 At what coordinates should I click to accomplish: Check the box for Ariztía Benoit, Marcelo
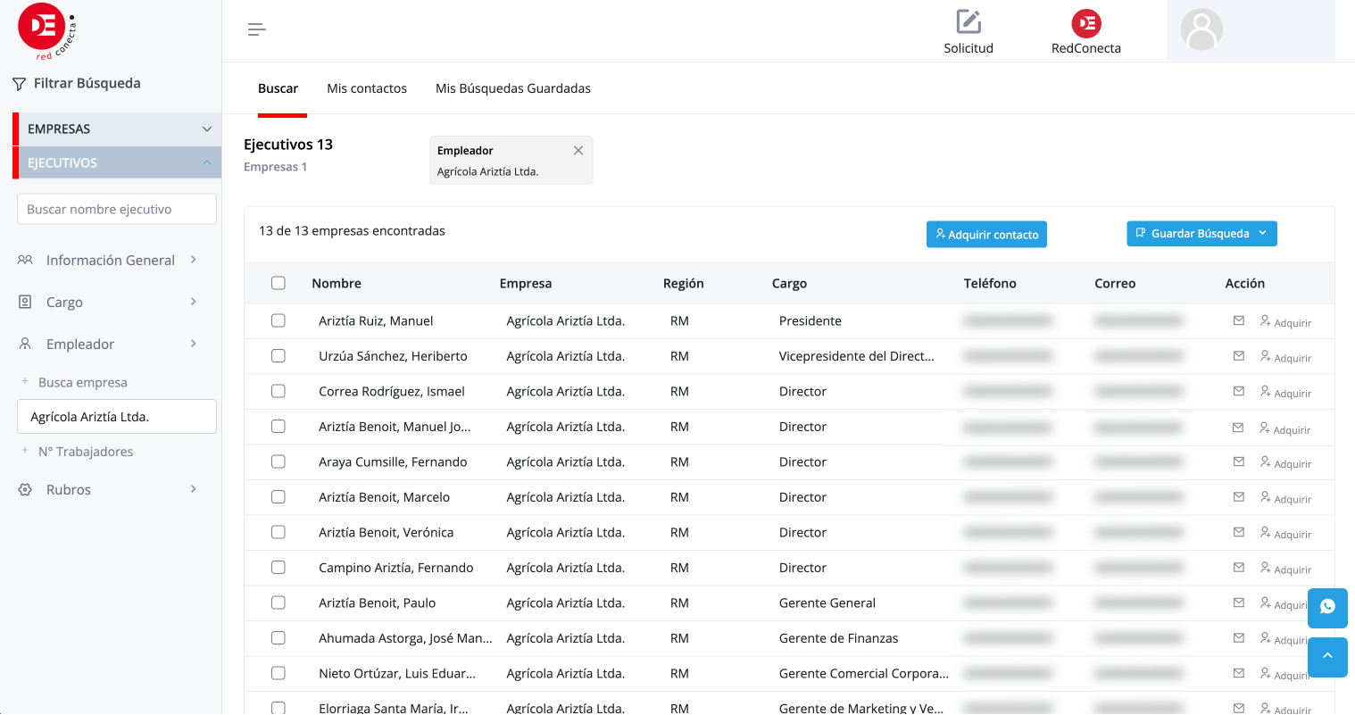(x=278, y=496)
